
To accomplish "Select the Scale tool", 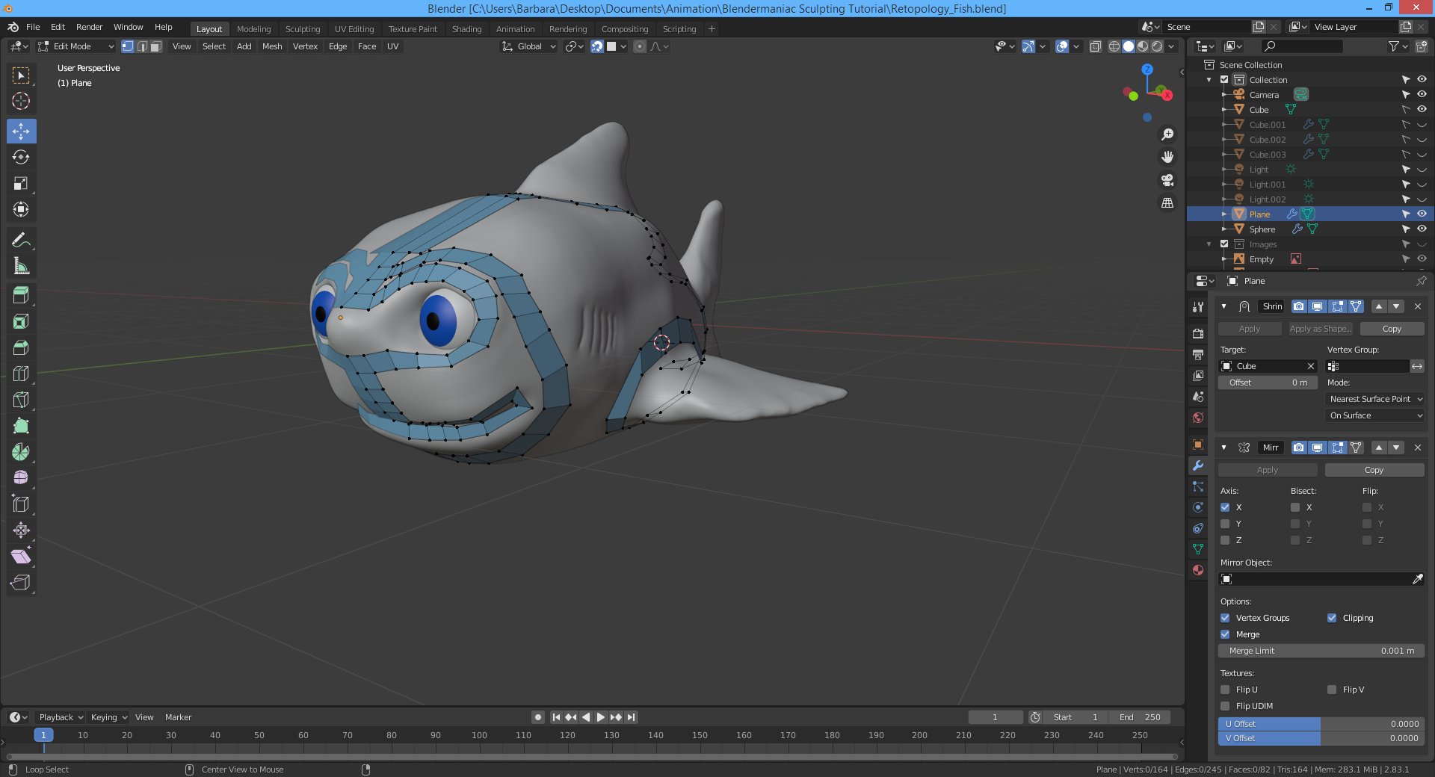I will click(21, 183).
